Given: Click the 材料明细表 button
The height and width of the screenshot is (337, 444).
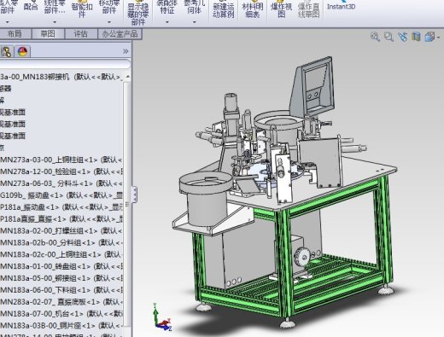Looking at the screenshot, I should pyautogui.click(x=253, y=10).
